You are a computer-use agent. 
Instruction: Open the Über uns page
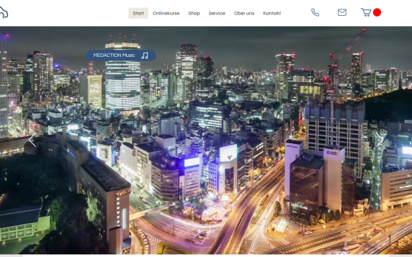[x=244, y=14]
